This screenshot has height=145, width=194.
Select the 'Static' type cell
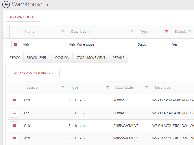(142, 44)
